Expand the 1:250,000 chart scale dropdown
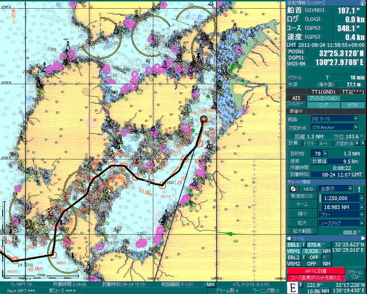Viewport: 367px width, 294px height. coord(362,198)
